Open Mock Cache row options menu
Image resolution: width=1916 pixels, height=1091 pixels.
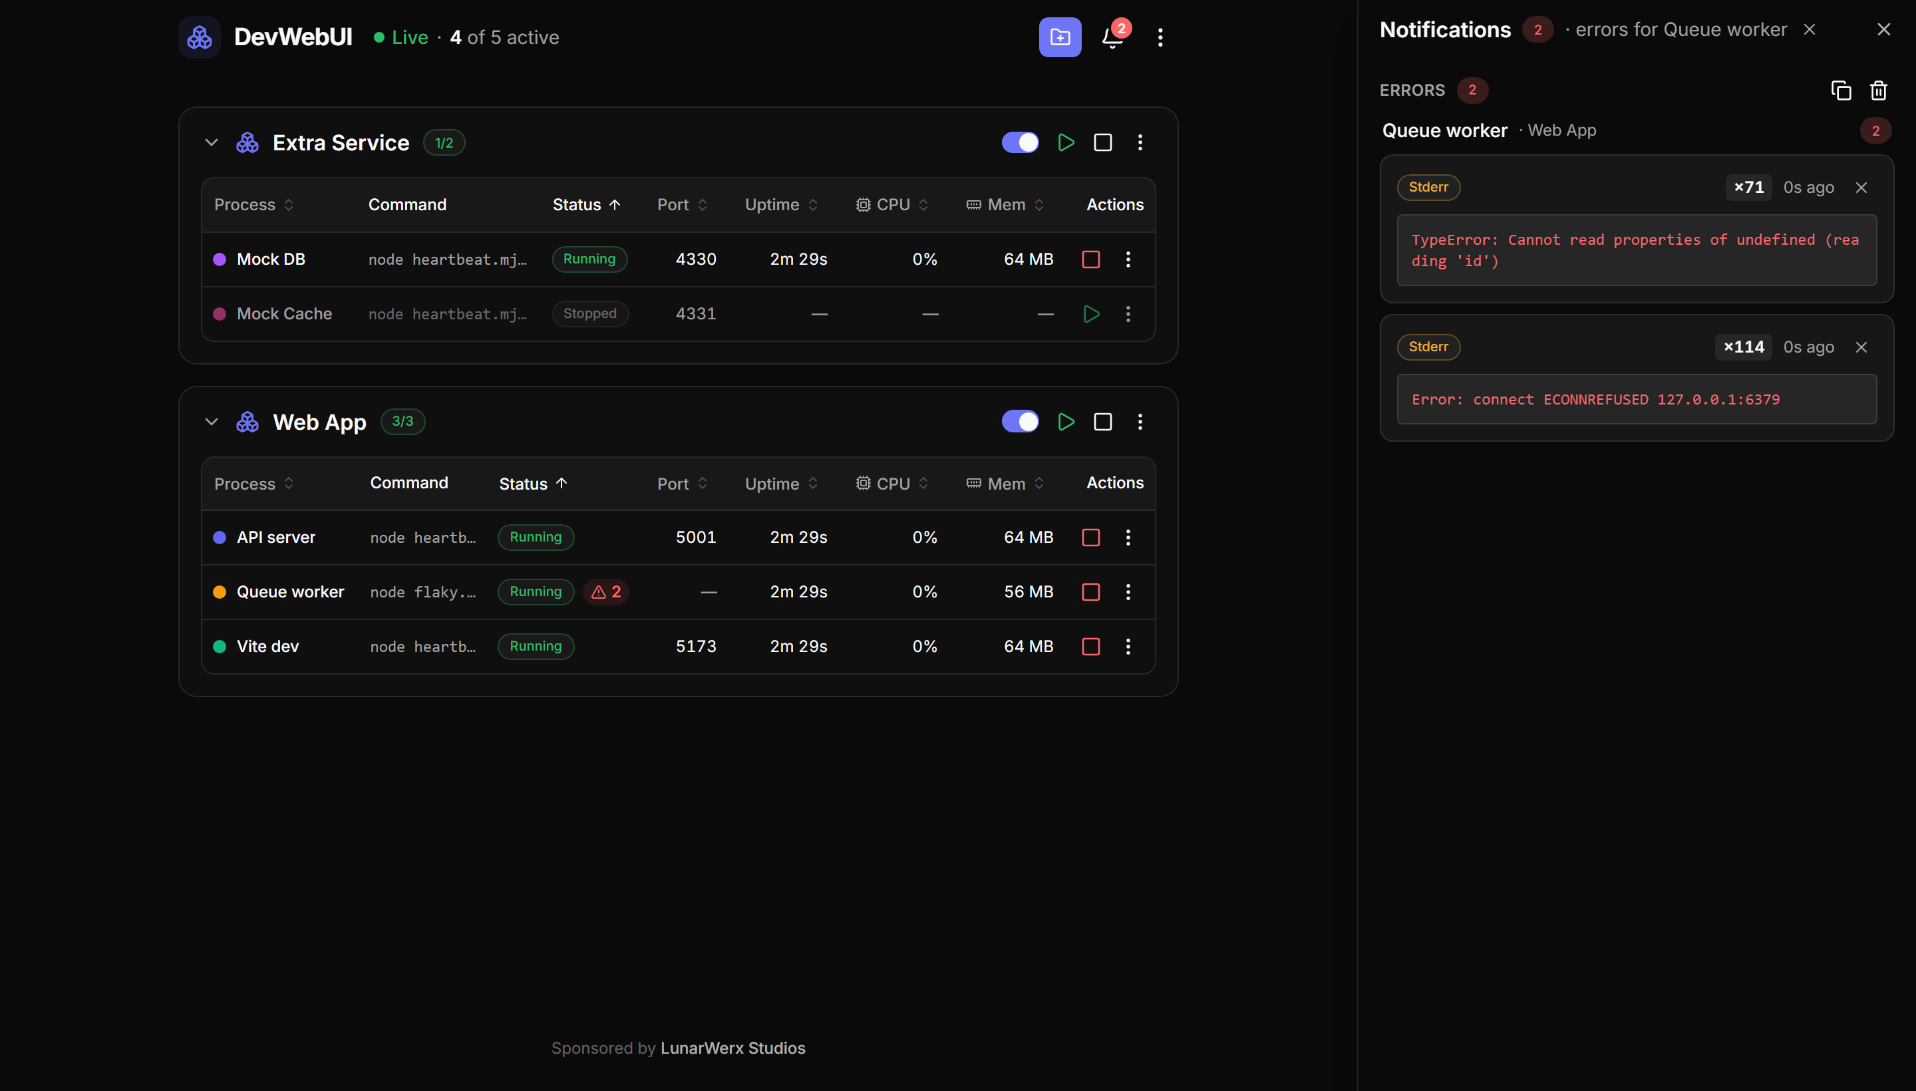[1128, 314]
